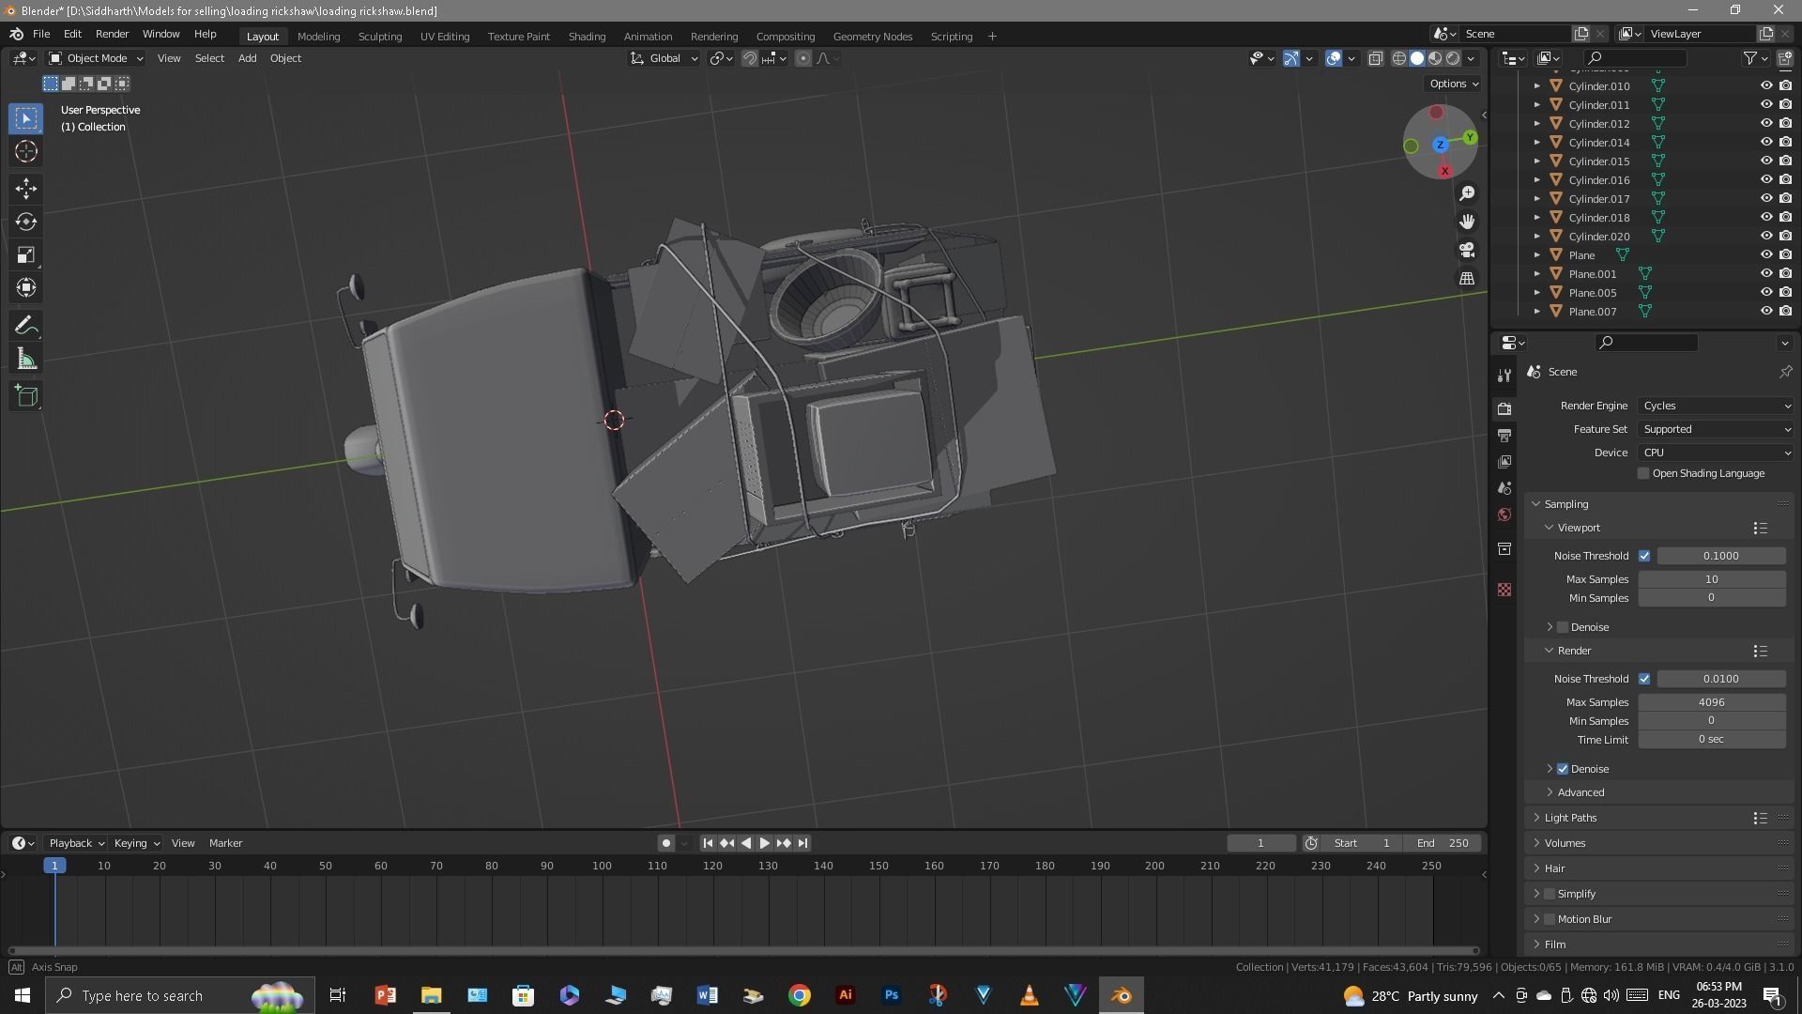Click the Pan view hand icon
1802x1014 pixels.
[x=1467, y=222]
